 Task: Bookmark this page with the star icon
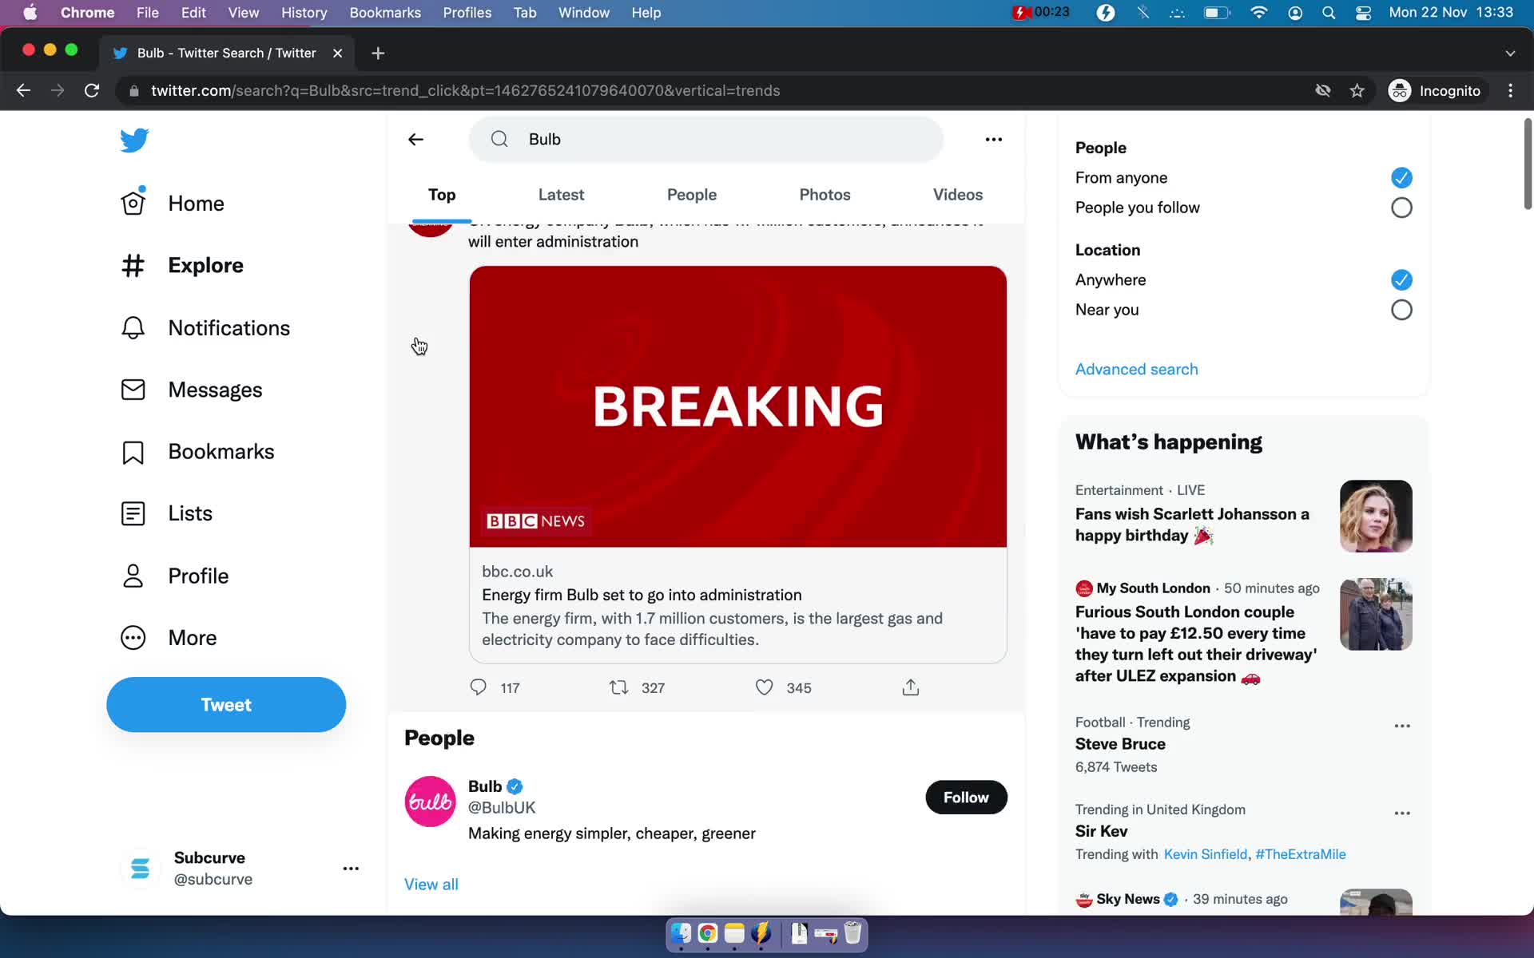pos(1357,91)
